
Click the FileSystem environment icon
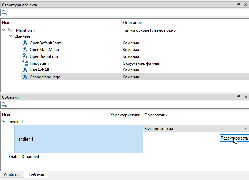(24, 63)
